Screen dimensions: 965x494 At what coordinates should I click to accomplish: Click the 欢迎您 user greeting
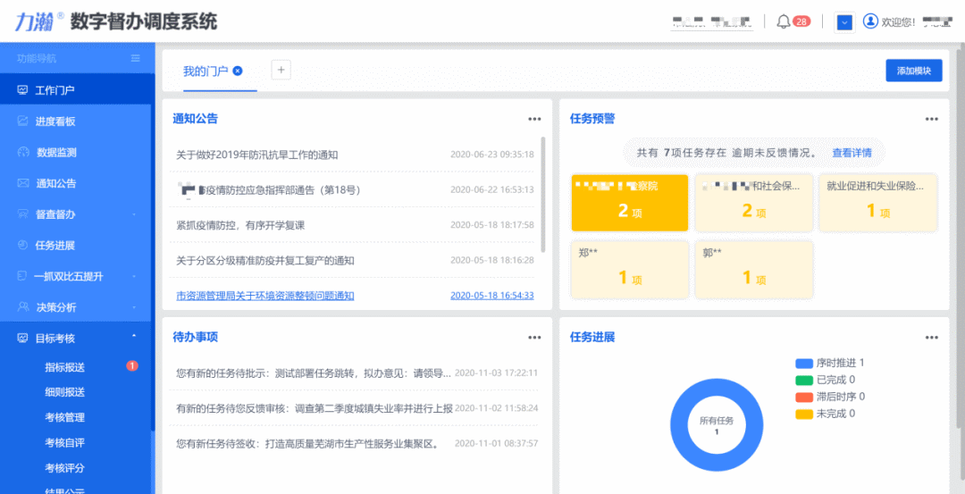click(x=899, y=22)
